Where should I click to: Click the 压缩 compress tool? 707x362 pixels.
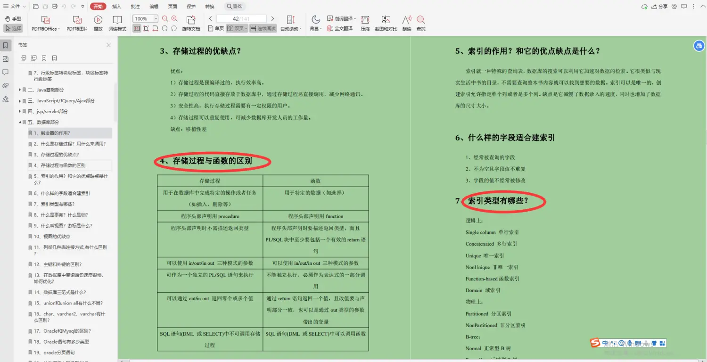(365, 24)
